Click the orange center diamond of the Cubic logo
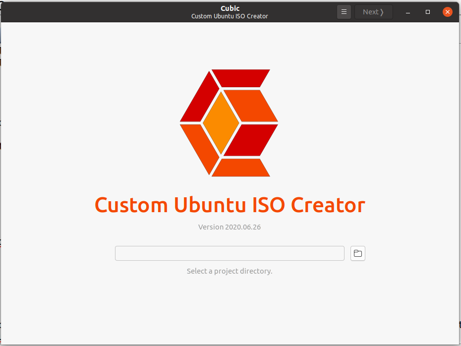Viewport: 461px width, 346px height. tap(221, 122)
